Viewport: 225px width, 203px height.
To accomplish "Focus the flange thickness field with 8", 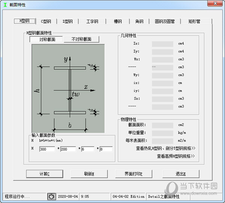I will click(x=106, y=149).
